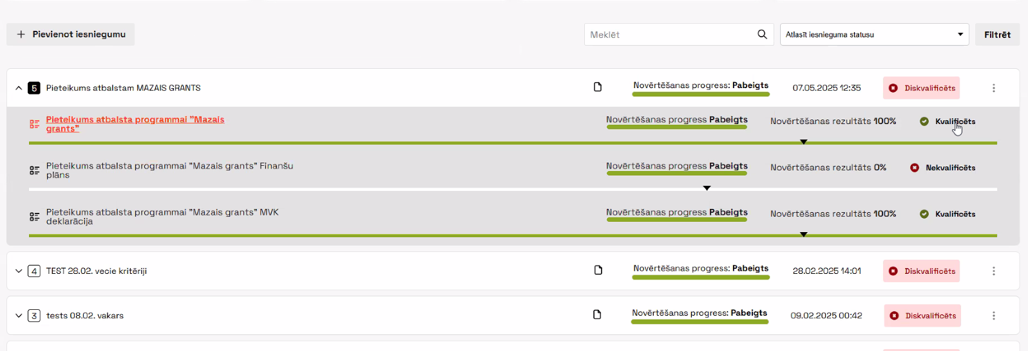This screenshot has height=351, width=1028.
Task: Open the red Mazais grants application link
Action: click(x=135, y=124)
